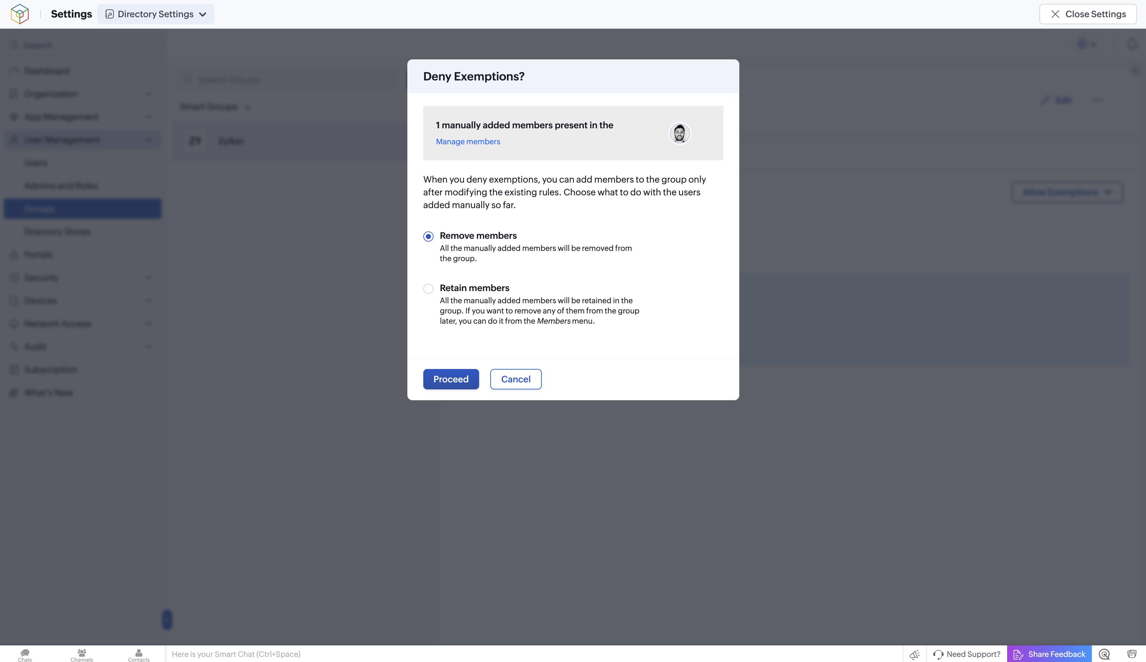Select Groups in the sidebar
The image size is (1146, 662).
83,209
